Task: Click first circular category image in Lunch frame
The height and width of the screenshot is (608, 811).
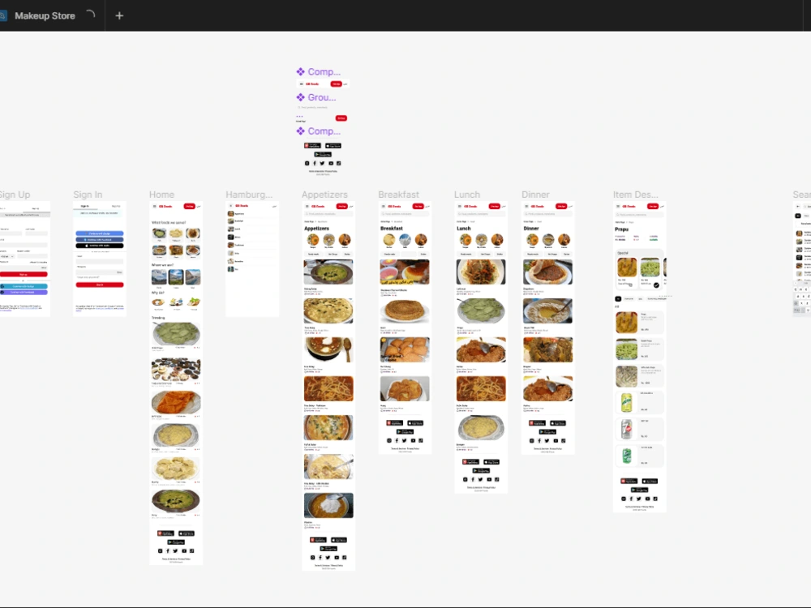Action: tap(466, 239)
